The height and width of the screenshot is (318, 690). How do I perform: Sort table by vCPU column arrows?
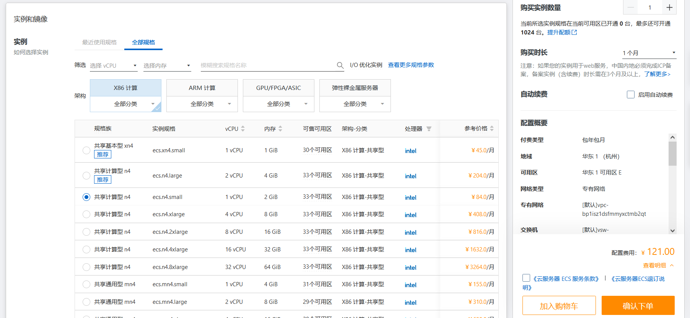(243, 129)
